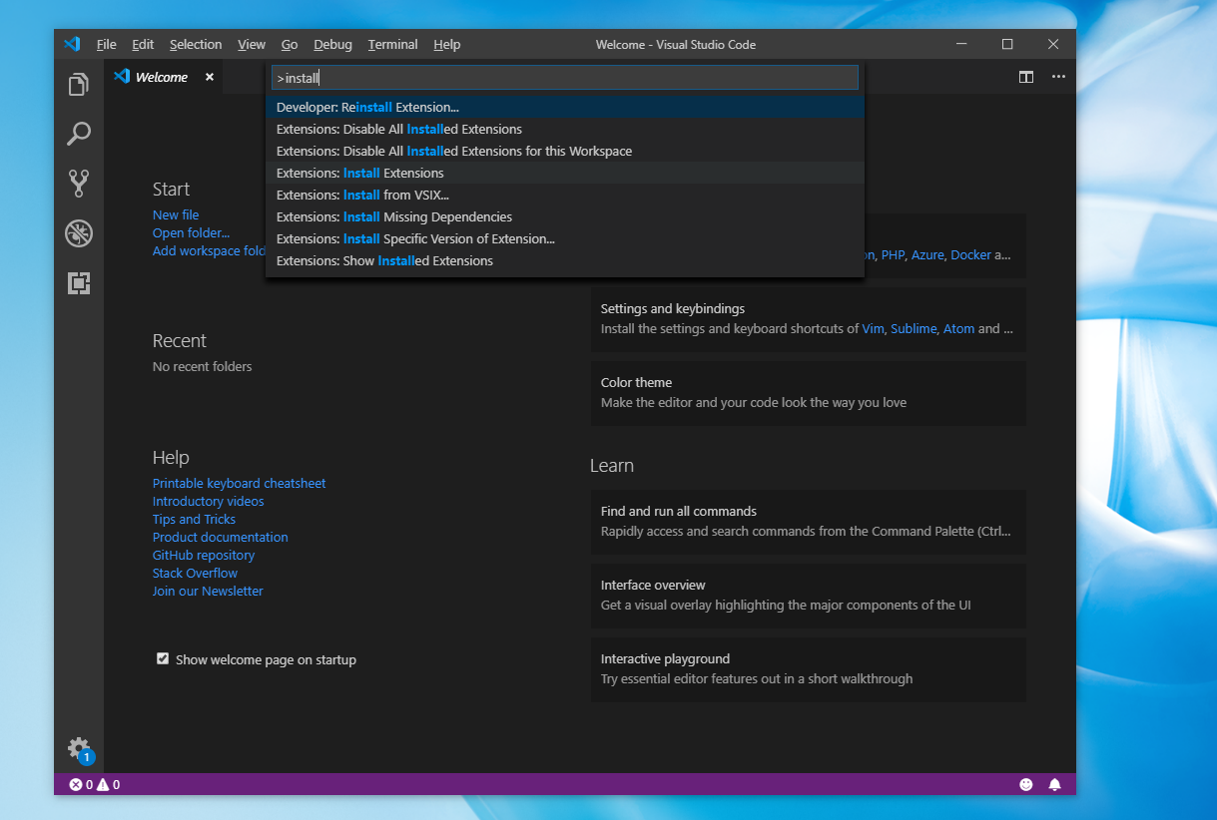
Task: Open the Color theme card
Action: (x=809, y=393)
